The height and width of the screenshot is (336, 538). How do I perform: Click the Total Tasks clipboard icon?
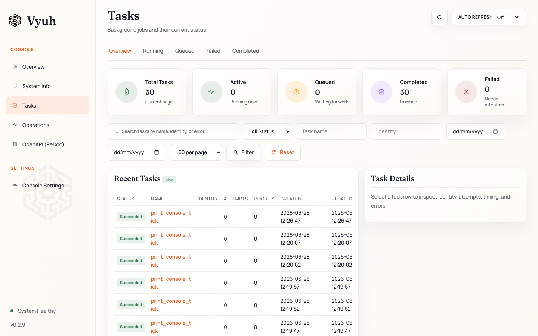127,92
